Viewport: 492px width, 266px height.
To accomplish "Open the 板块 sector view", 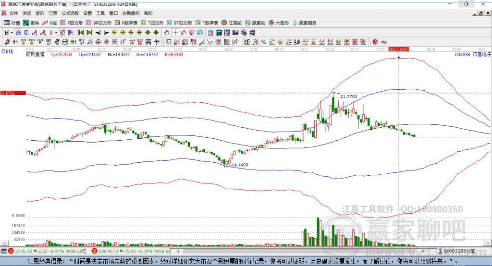I will (31, 23).
